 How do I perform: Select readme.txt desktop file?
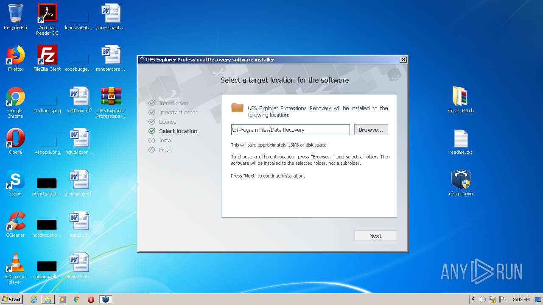point(461,141)
